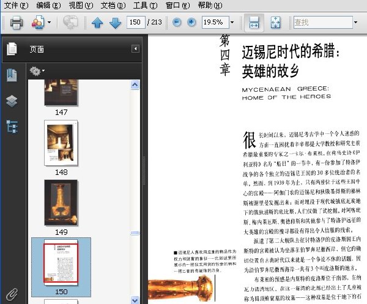Collapse the 页面 panel with arrow button
The image size is (367, 304).
click(x=135, y=49)
